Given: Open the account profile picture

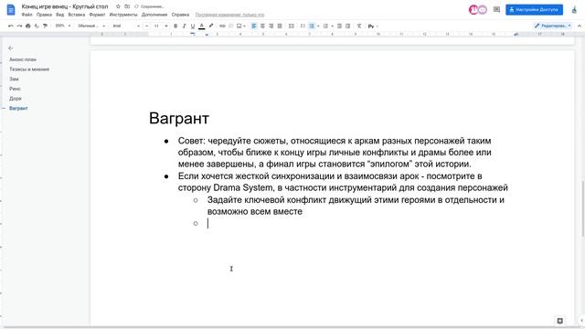Looking at the screenshot, I should [x=574, y=10].
